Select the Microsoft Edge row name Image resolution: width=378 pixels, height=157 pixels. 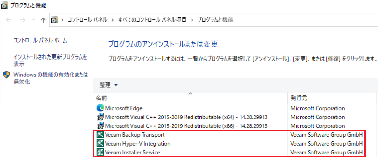124,108
